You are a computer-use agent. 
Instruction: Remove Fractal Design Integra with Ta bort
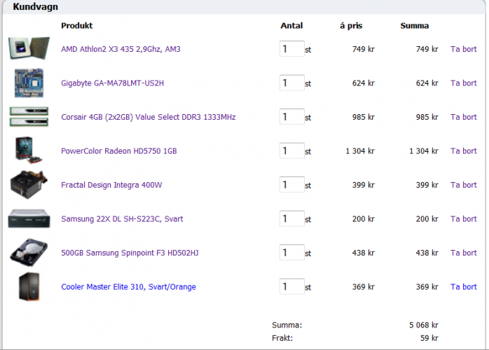[463, 185]
